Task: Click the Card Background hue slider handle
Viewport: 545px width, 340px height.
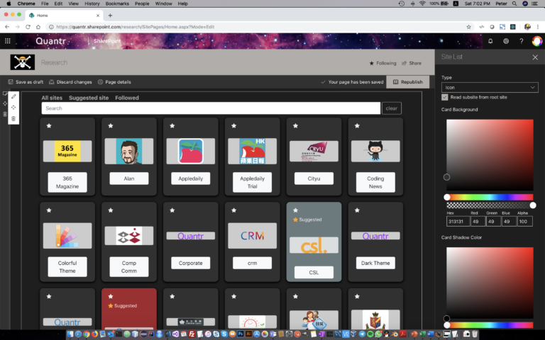Action: [x=447, y=197]
